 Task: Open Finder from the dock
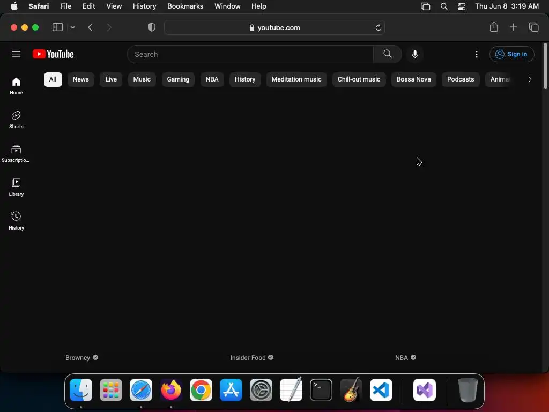pos(81,390)
